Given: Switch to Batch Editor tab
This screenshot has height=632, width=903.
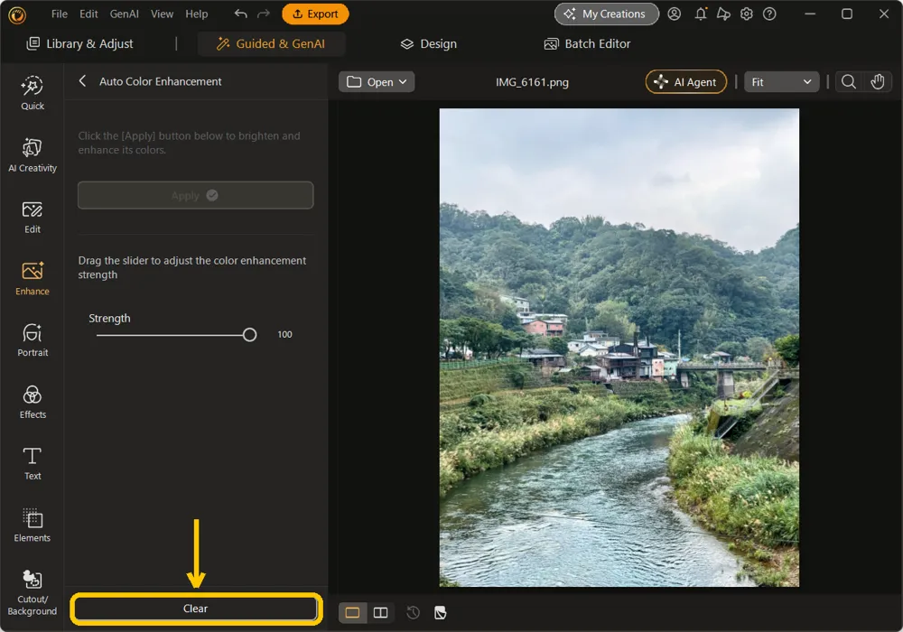Looking at the screenshot, I should [x=588, y=43].
